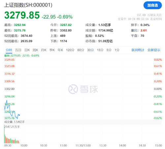Click the 最高 value 3292.94

coord(20,25)
